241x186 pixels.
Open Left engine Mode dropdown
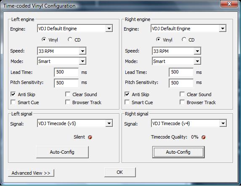coord(62,61)
